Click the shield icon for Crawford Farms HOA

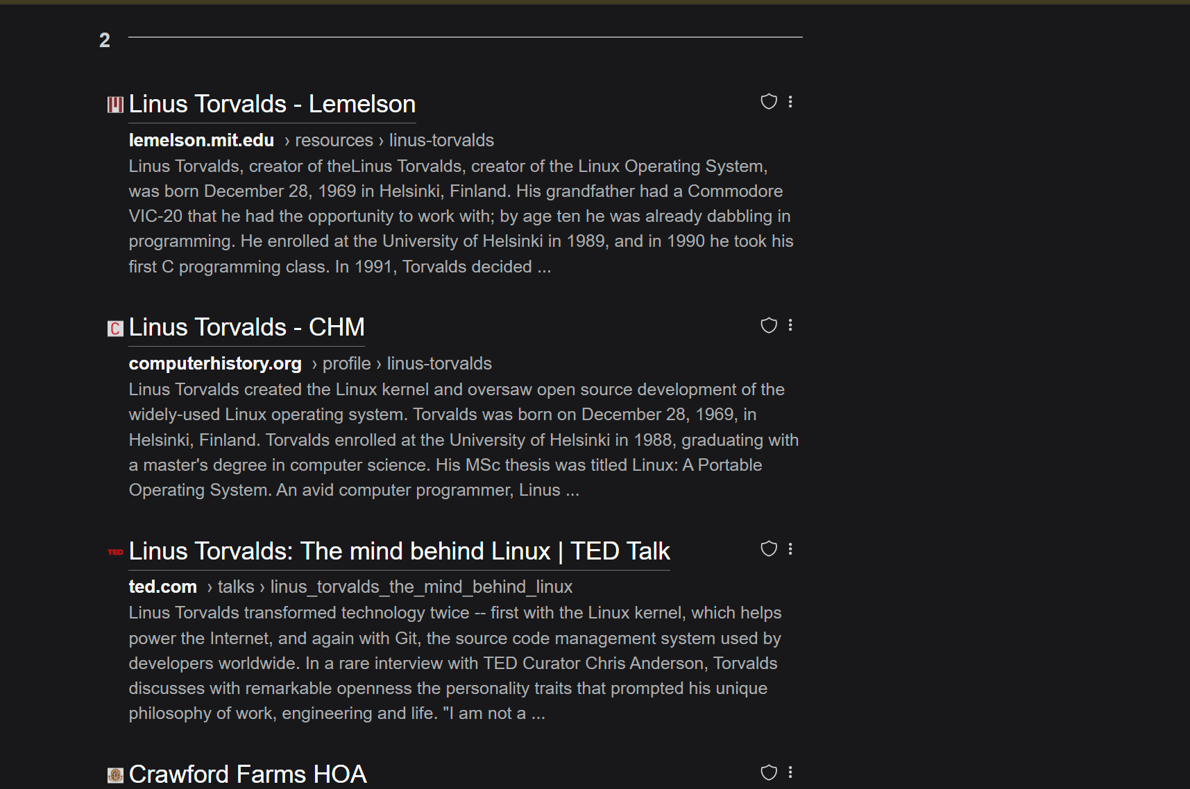click(x=769, y=772)
